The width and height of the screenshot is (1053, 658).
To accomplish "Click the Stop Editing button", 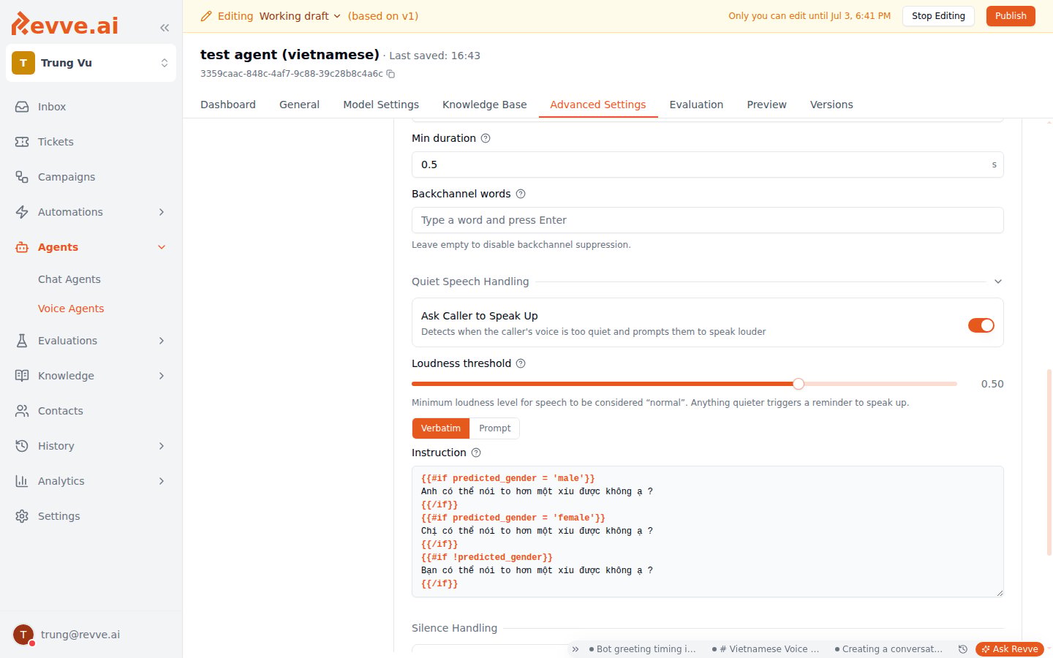I will click(938, 16).
